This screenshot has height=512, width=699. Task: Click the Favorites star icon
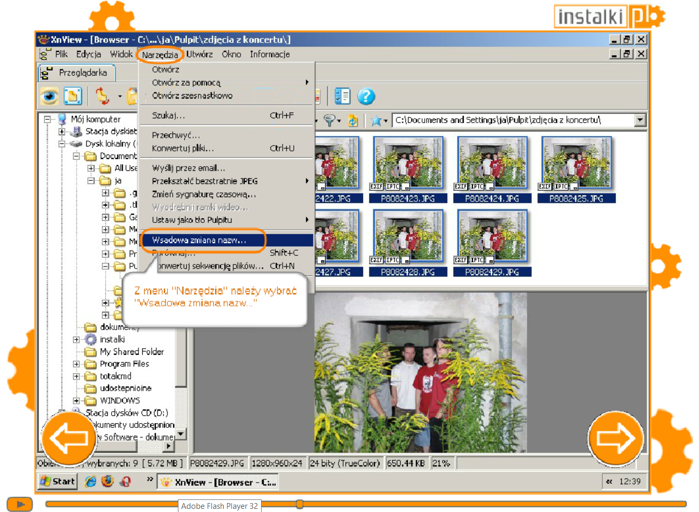[376, 120]
